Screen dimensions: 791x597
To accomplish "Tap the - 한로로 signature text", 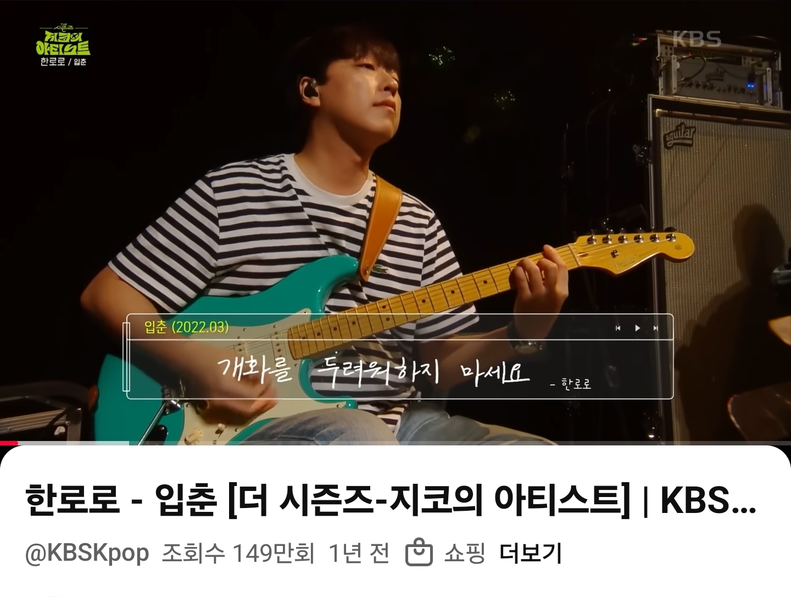I will point(571,383).
